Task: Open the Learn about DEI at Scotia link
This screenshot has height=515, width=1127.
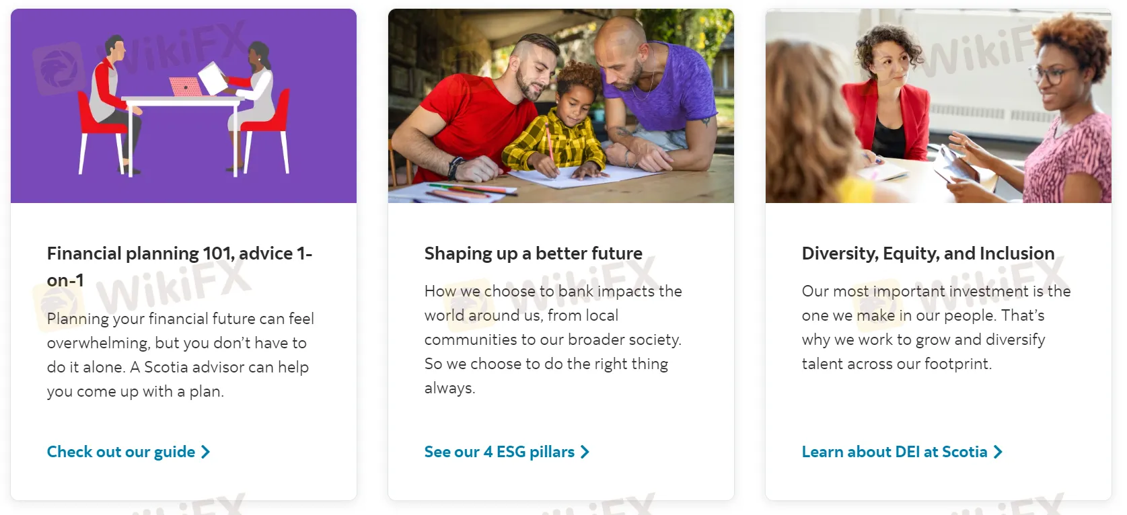Action: click(x=894, y=452)
